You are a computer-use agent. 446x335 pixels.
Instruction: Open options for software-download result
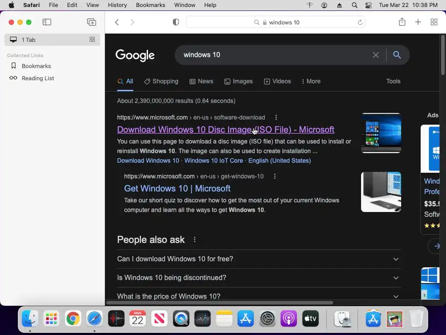pos(276,117)
